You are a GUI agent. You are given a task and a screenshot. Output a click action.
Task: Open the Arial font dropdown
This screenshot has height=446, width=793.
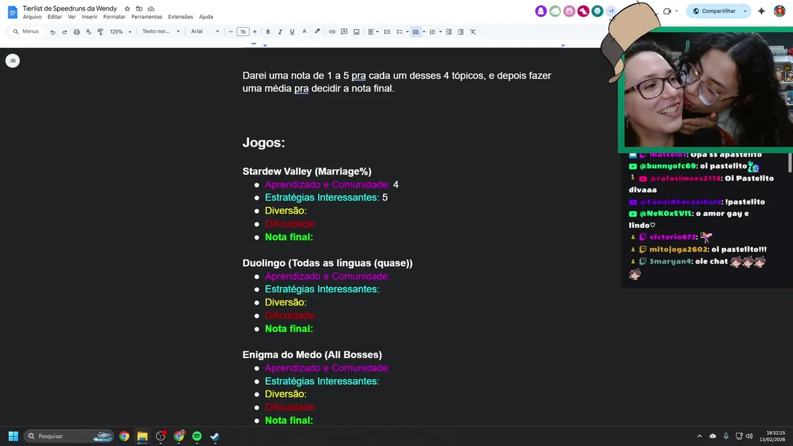click(x=205, y=32)
